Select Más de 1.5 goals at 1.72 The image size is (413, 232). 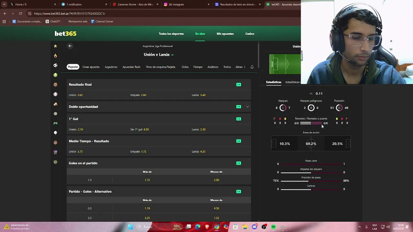click(147, 180)
